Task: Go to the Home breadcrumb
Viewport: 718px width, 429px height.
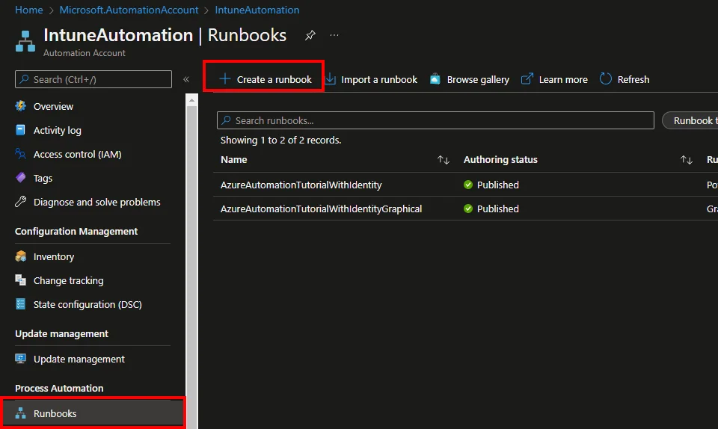Action: pos(29,10)
